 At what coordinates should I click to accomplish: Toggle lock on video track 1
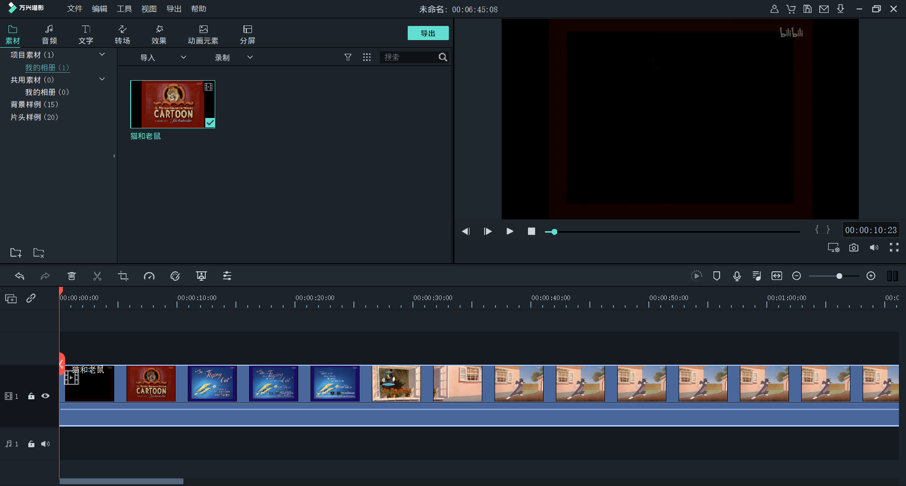(31, 396)
